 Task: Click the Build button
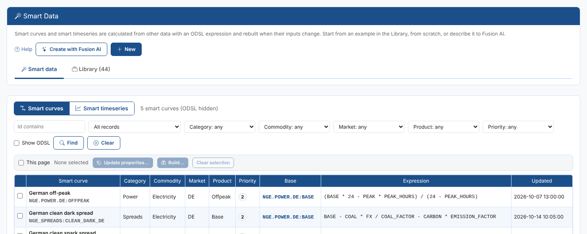coord(173,163)
